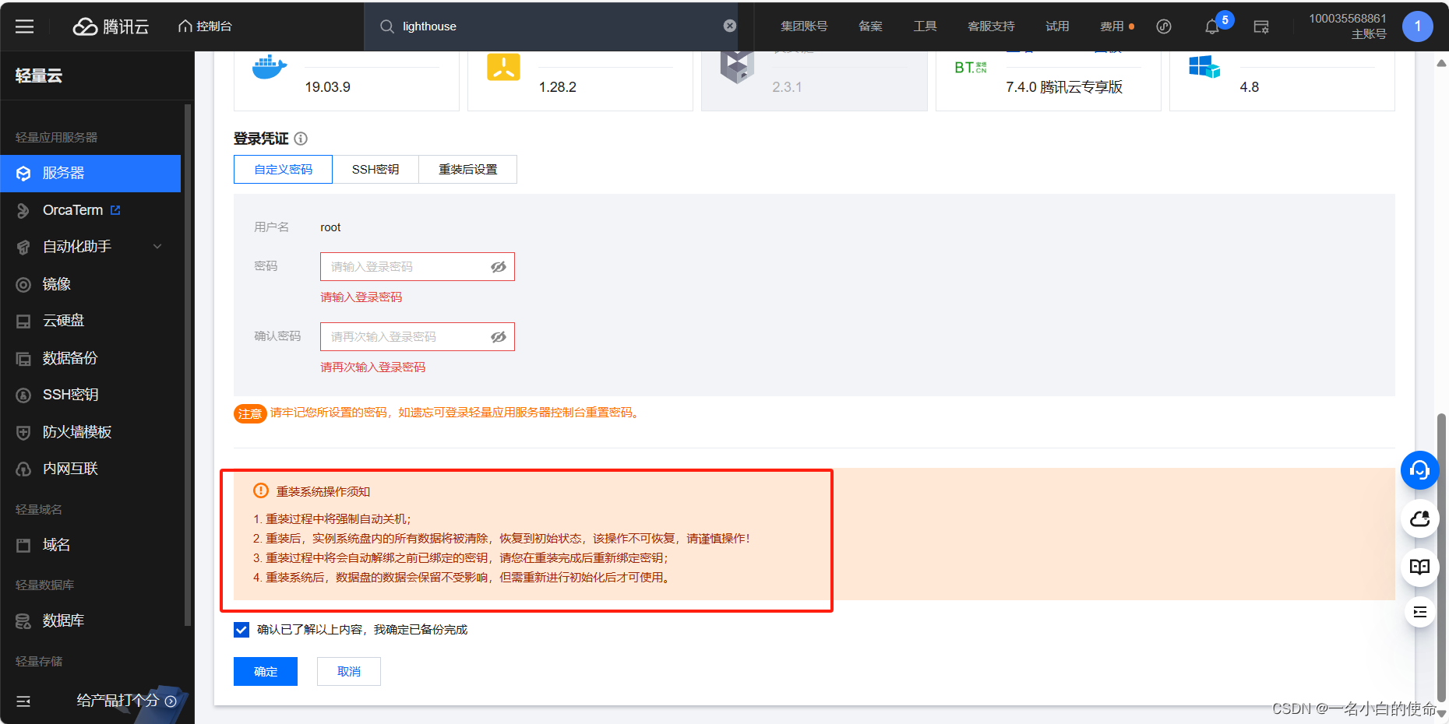Uncheck 确认已了解以上内容 checkbox
This screenshot has height=724, width=1449.
241,630
